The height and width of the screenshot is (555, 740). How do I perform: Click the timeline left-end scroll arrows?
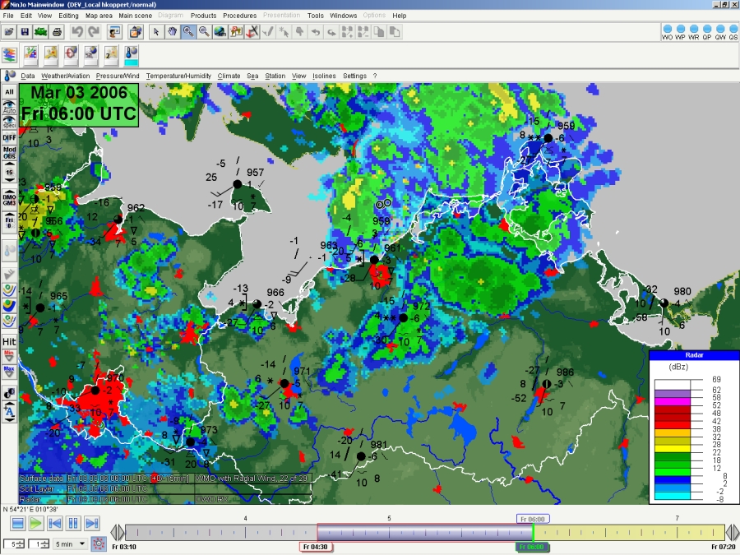pyautogui.click(x=118, y=532)
